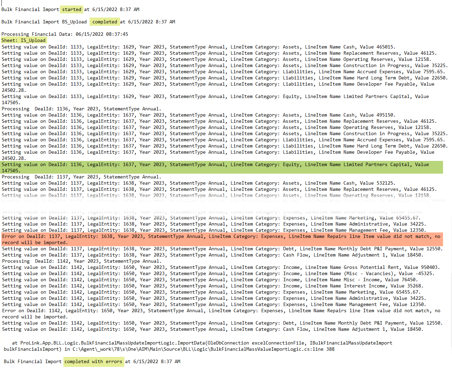Click DealId 1133 Operating Reserves Value 12158 line
The height and width of the screenshot is (371, 452).
click(x=216, y=59)
